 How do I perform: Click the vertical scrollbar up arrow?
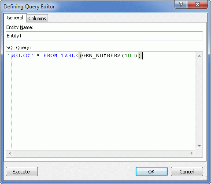point(199,56)
